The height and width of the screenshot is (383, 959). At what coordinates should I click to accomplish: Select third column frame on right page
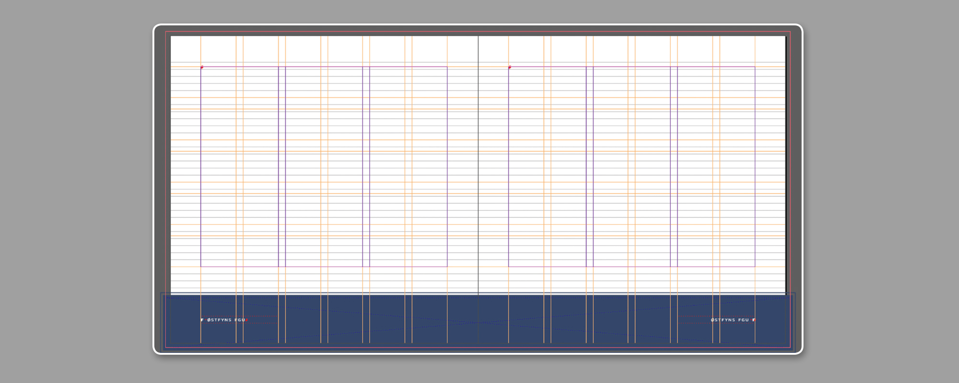[716, 167]
